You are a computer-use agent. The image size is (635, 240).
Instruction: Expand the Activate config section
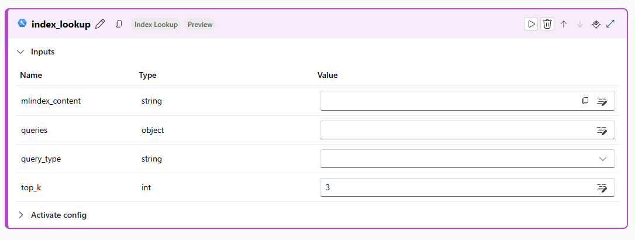point(21,215)
